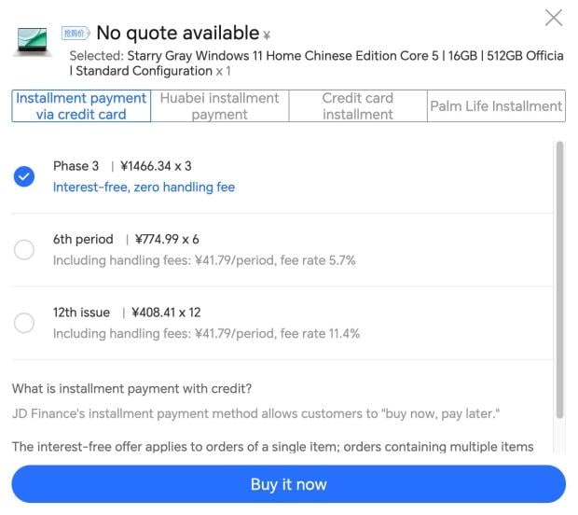The height and width of the screenshot is (515, 578).
Task: Open the Palm Life Installment tab
Action: pos(496,105)
